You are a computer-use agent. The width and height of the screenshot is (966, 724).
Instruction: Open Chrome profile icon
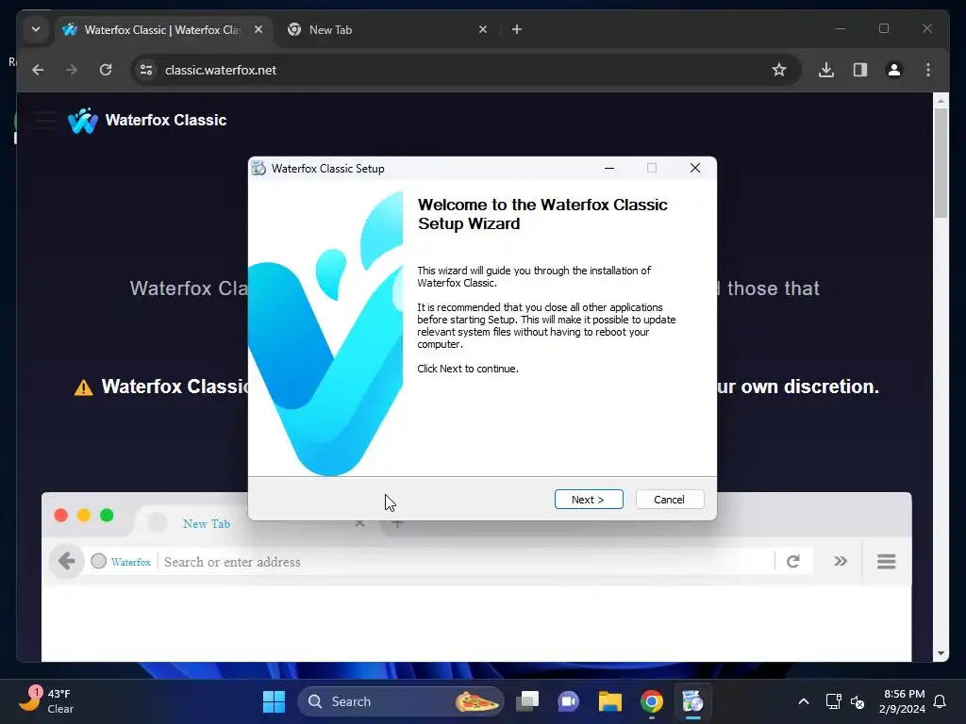pyautogui.click(x=894, y=70)
